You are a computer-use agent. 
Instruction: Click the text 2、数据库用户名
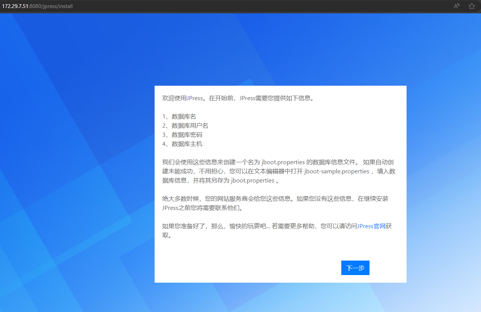[x=185, y=126]
